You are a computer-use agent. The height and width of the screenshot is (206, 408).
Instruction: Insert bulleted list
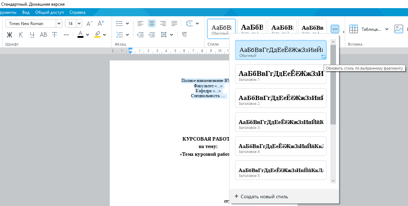[119, 23]
